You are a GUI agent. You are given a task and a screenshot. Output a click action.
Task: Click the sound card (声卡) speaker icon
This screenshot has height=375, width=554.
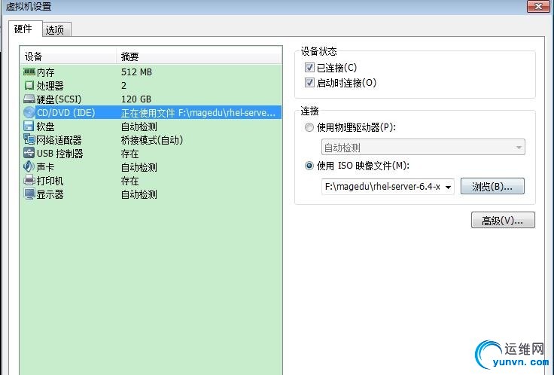click(x=29, y=166)
